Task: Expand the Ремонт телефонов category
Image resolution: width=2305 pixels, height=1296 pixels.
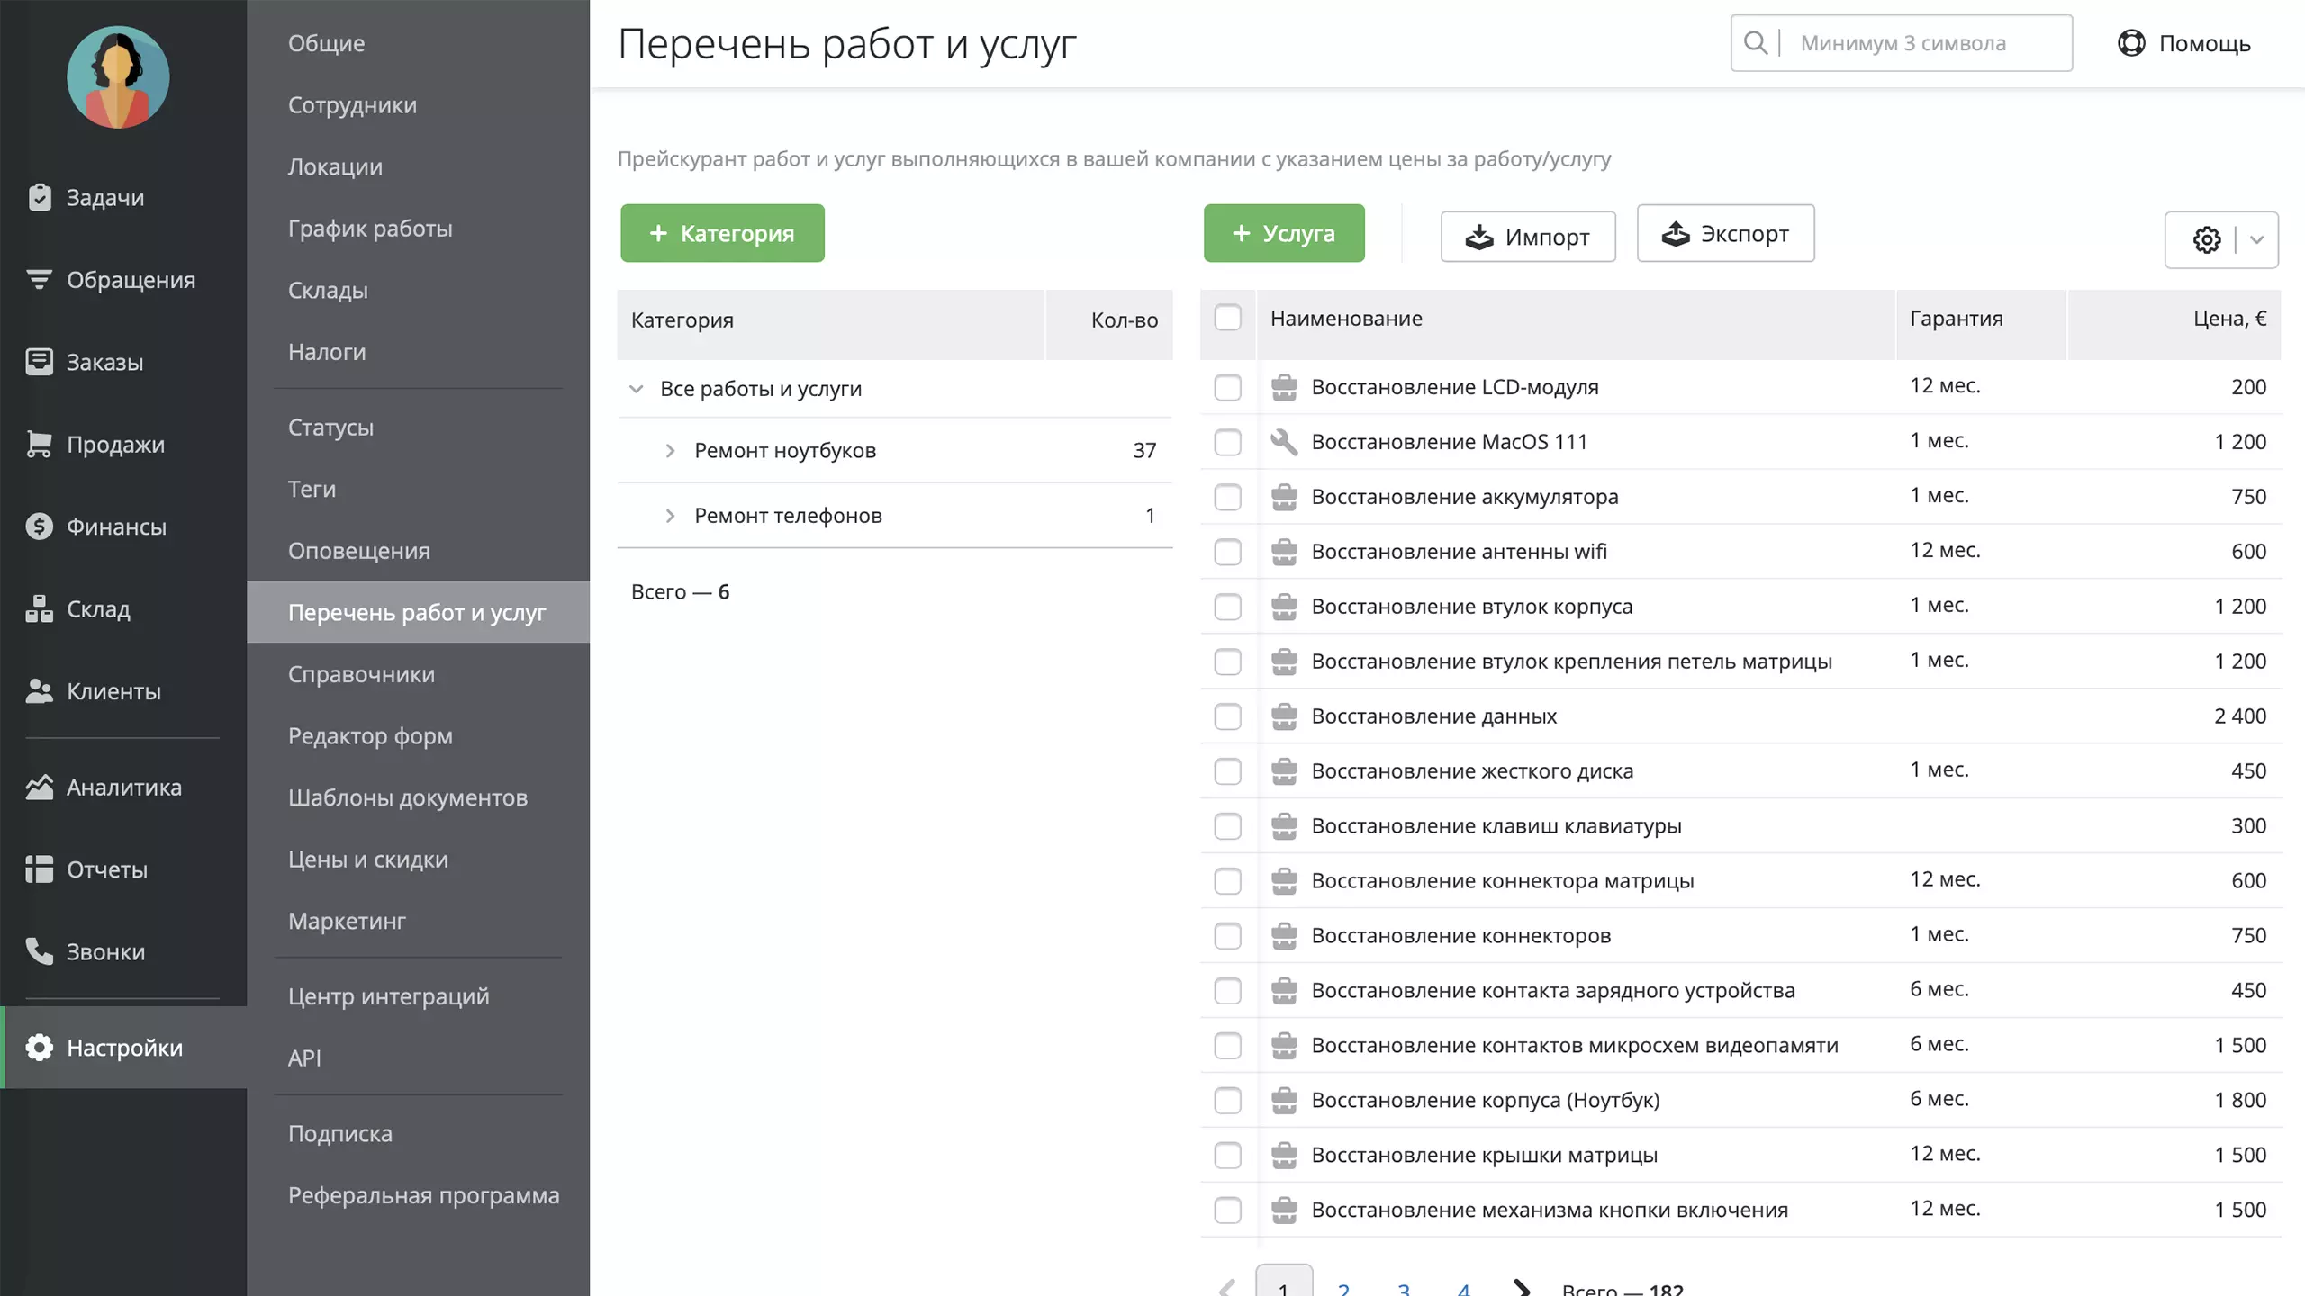Action: [x=670, y=516]
